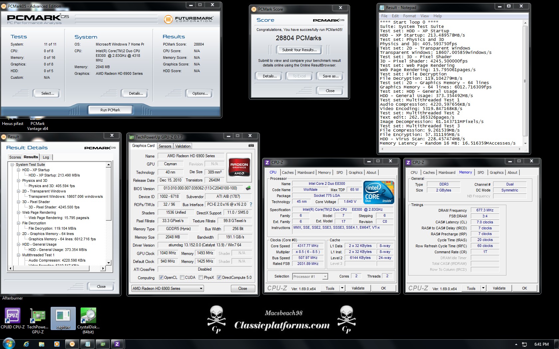Click the GPU-Z title bar icon
This screenshot has height=349, width=559.
[x=132, y=137]
